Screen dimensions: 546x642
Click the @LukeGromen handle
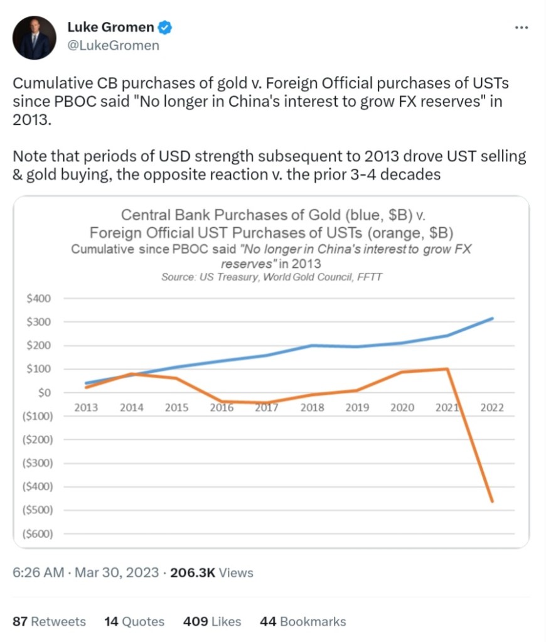pyautogui.click(x=113, y=46)
